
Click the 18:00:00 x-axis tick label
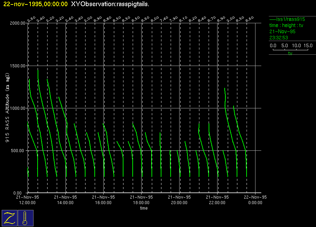(141, 203)
